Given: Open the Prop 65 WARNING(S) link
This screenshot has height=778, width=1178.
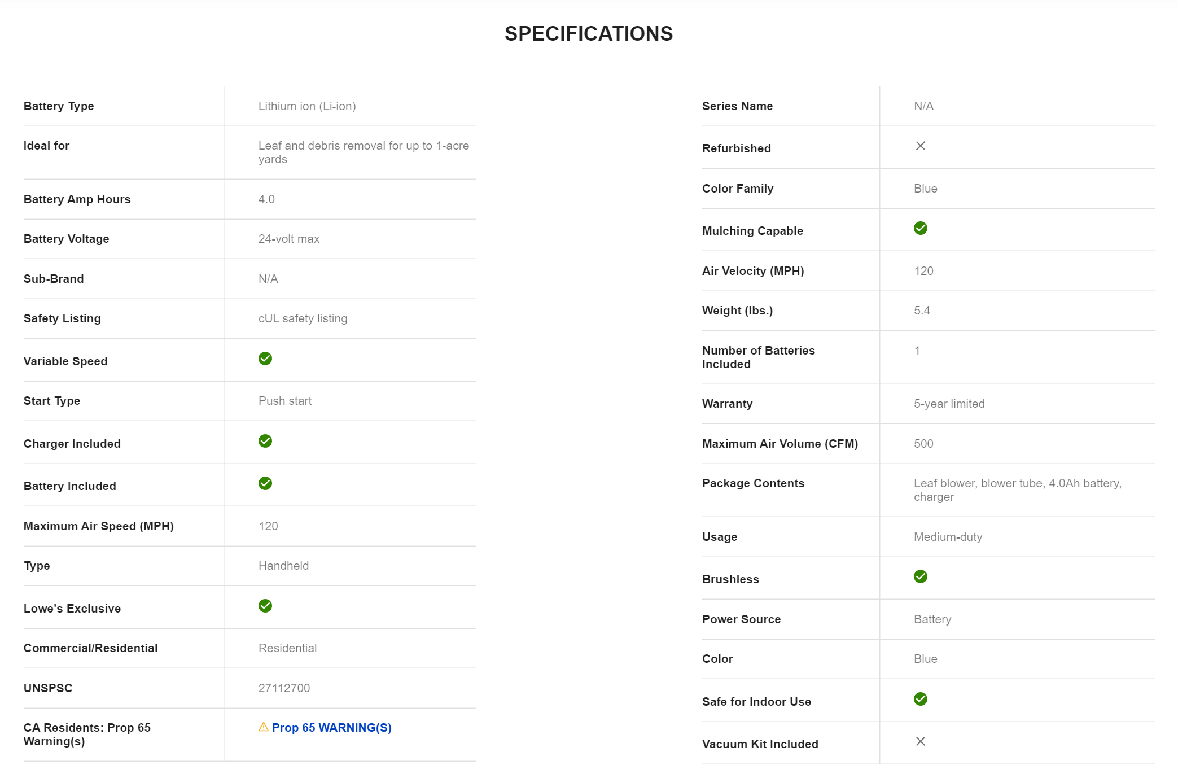Looking at the screenshot, I should [x=331, y=728].
